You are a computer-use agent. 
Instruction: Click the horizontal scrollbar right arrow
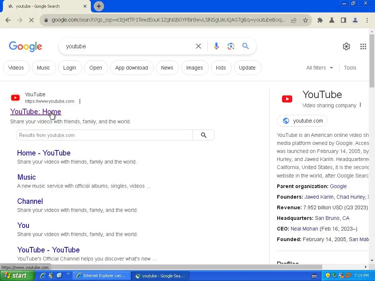(366, 267)
